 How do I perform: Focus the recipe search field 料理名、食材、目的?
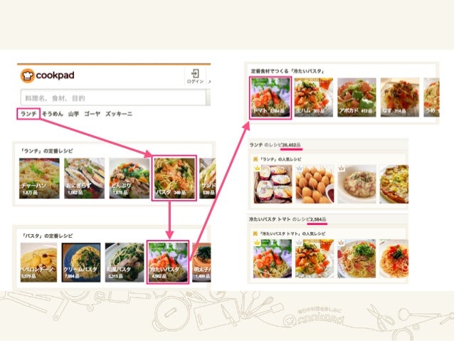tap(113, 98)
